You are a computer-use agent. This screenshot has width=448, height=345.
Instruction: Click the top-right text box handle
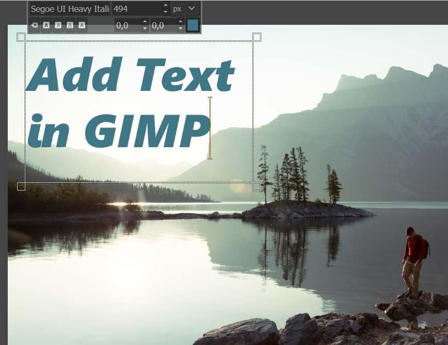(x=257, y=37)
